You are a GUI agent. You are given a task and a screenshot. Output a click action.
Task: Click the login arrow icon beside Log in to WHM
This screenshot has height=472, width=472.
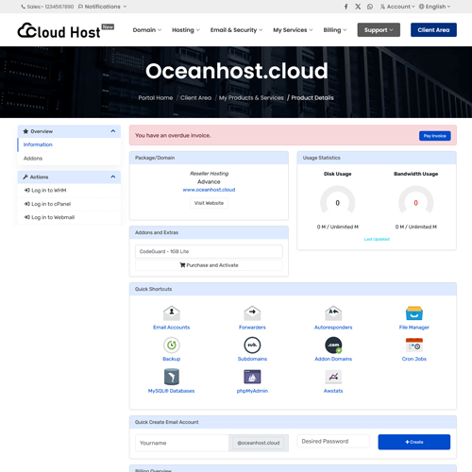click(27, 190)
